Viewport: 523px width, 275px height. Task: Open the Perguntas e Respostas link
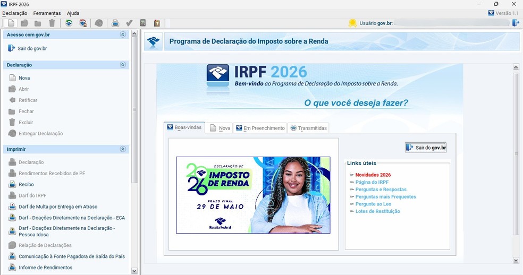(381, 190)
